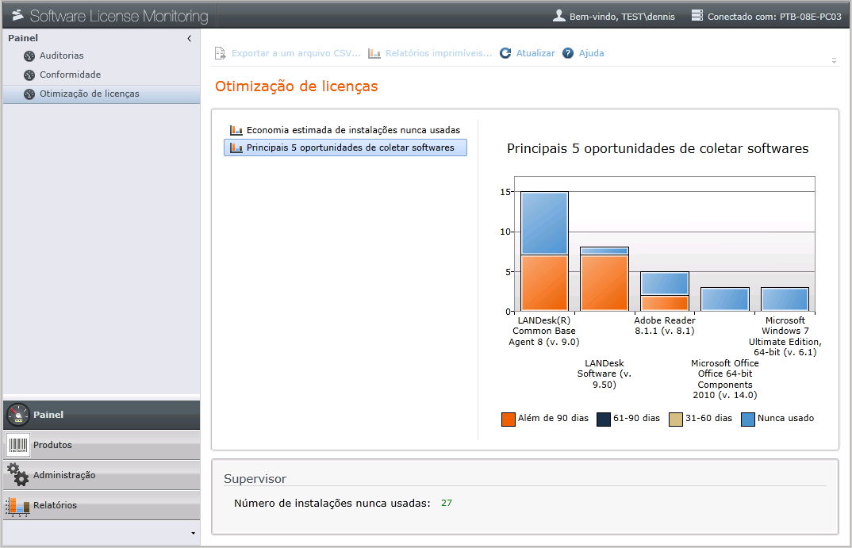
Task: Click the user icon beside Bem-vindo
Action: [559, 16]
